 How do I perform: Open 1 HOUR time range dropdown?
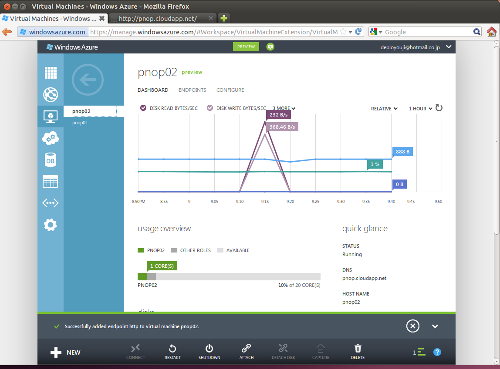click(x=421, y=109)
